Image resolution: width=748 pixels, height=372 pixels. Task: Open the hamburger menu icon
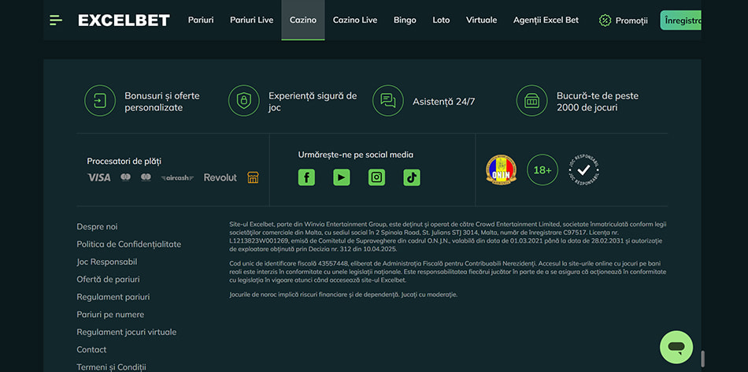pyautogui.click(x=56, y=20)
